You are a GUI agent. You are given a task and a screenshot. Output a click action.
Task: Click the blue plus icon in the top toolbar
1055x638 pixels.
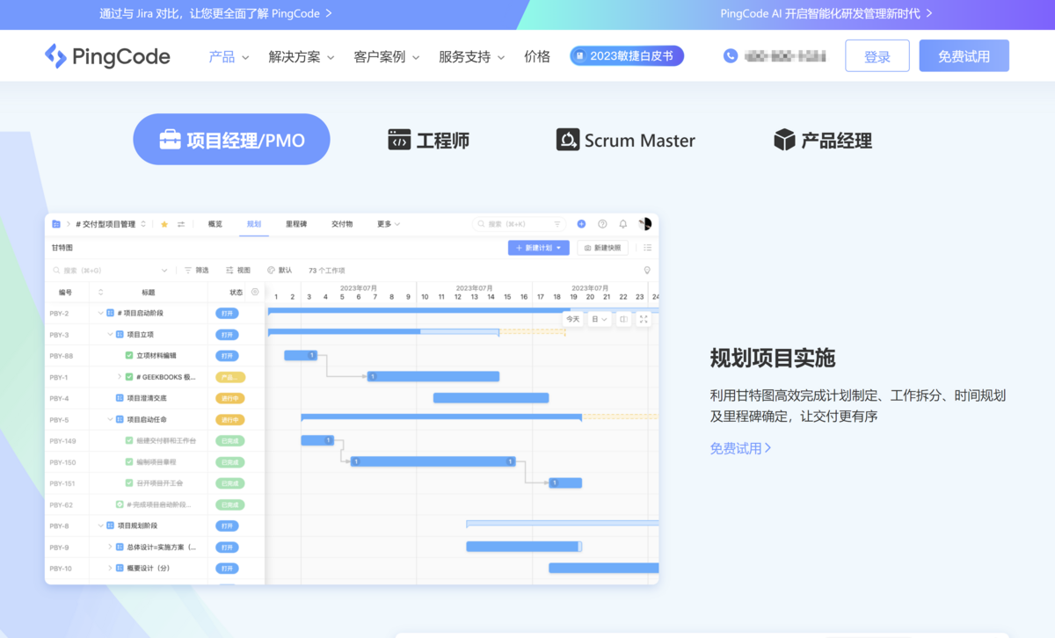pyautogui.click(x=581, y=224)
